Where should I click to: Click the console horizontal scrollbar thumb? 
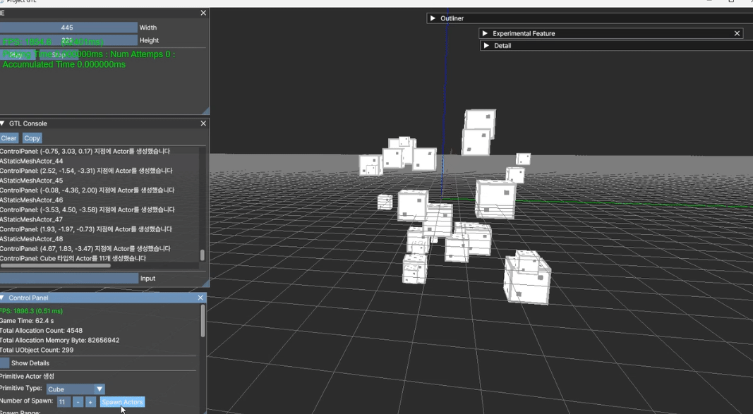coord(55,265)
